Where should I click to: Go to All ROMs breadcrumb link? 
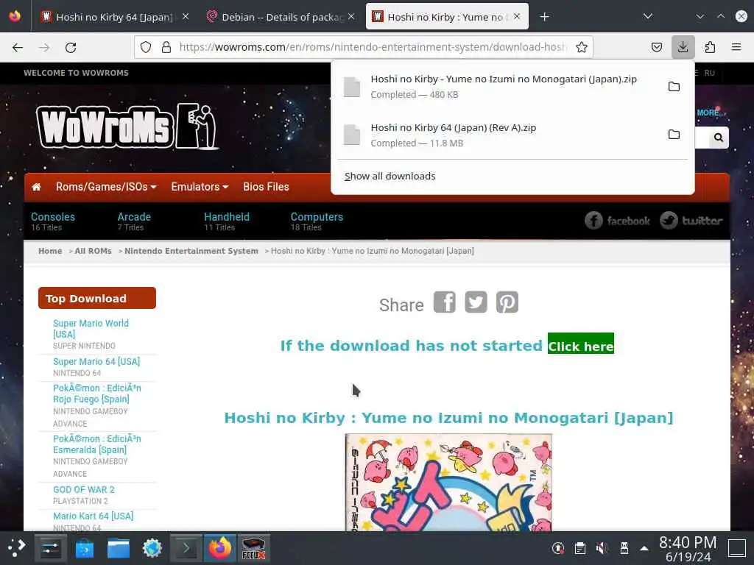point(93,251)
